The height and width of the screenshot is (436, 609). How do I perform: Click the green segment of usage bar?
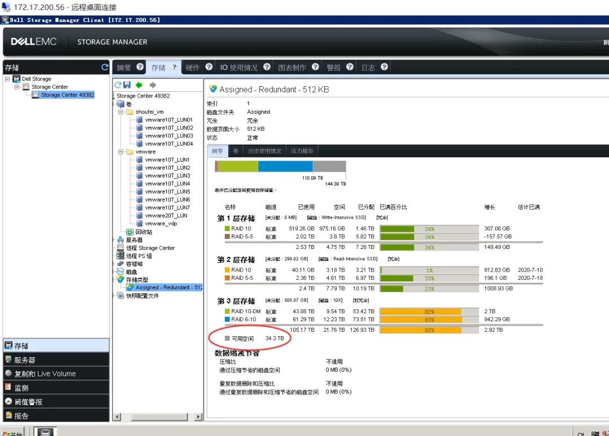[x=239, y=166]
